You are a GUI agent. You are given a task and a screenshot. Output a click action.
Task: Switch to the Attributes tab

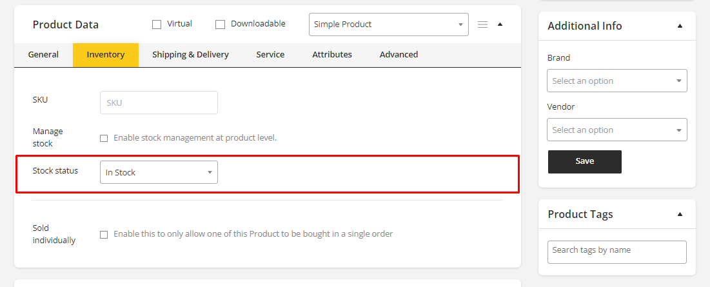332,55
